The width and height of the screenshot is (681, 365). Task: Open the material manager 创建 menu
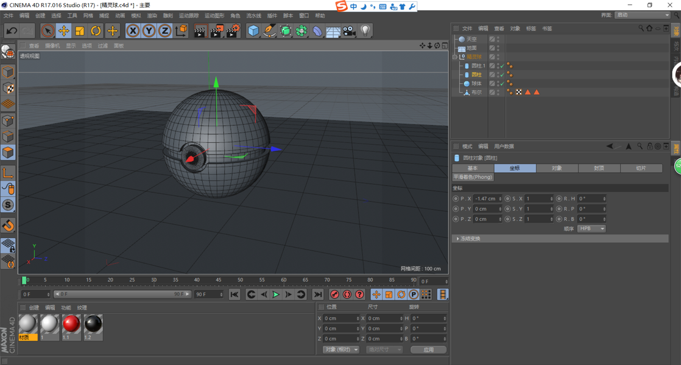(34, 307)
